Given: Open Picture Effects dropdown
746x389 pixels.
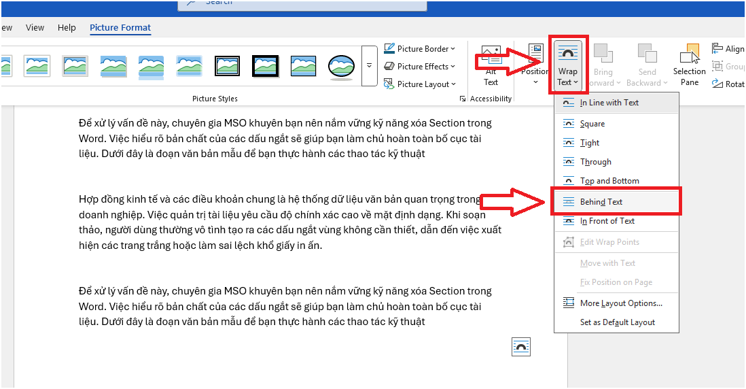Looking at the screenshot, I should [x=420, y=66].
